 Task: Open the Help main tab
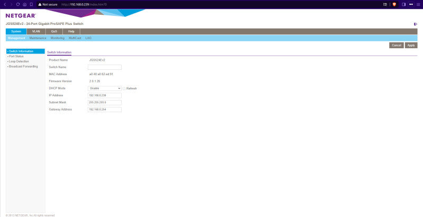(71, 31)
